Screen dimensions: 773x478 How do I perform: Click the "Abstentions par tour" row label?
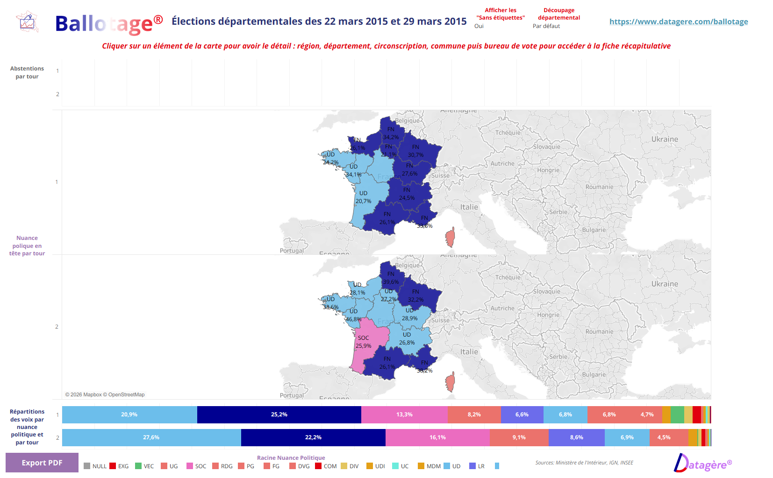(x=27, y=72)
